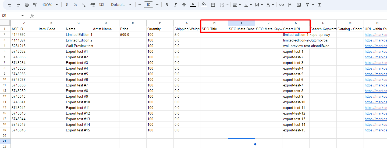Open the URL link in Wall Preview test row
The width and height of the screenshot is (387, 148).
pyautogui.click(x=375, y=46)
